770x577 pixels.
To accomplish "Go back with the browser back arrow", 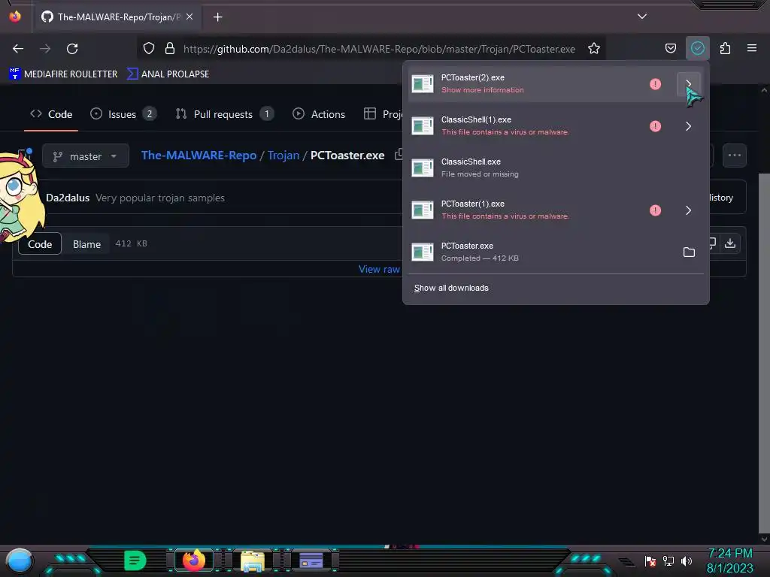I will pos(18,49).
